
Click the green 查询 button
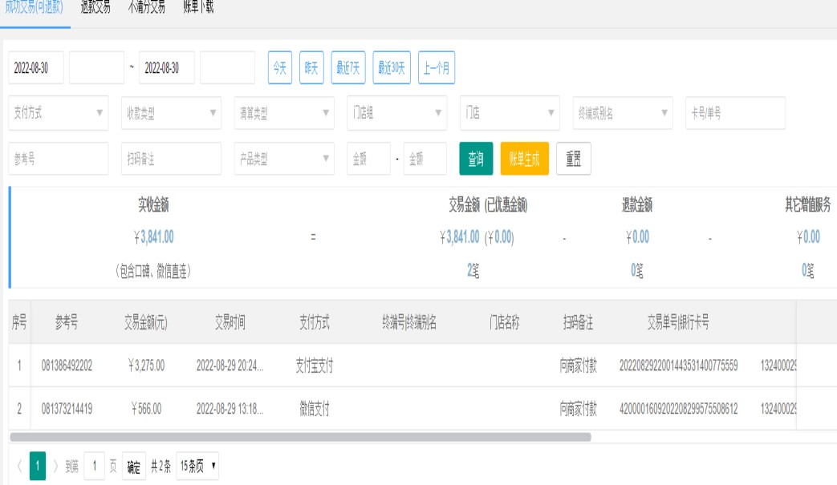click(476, 159)
